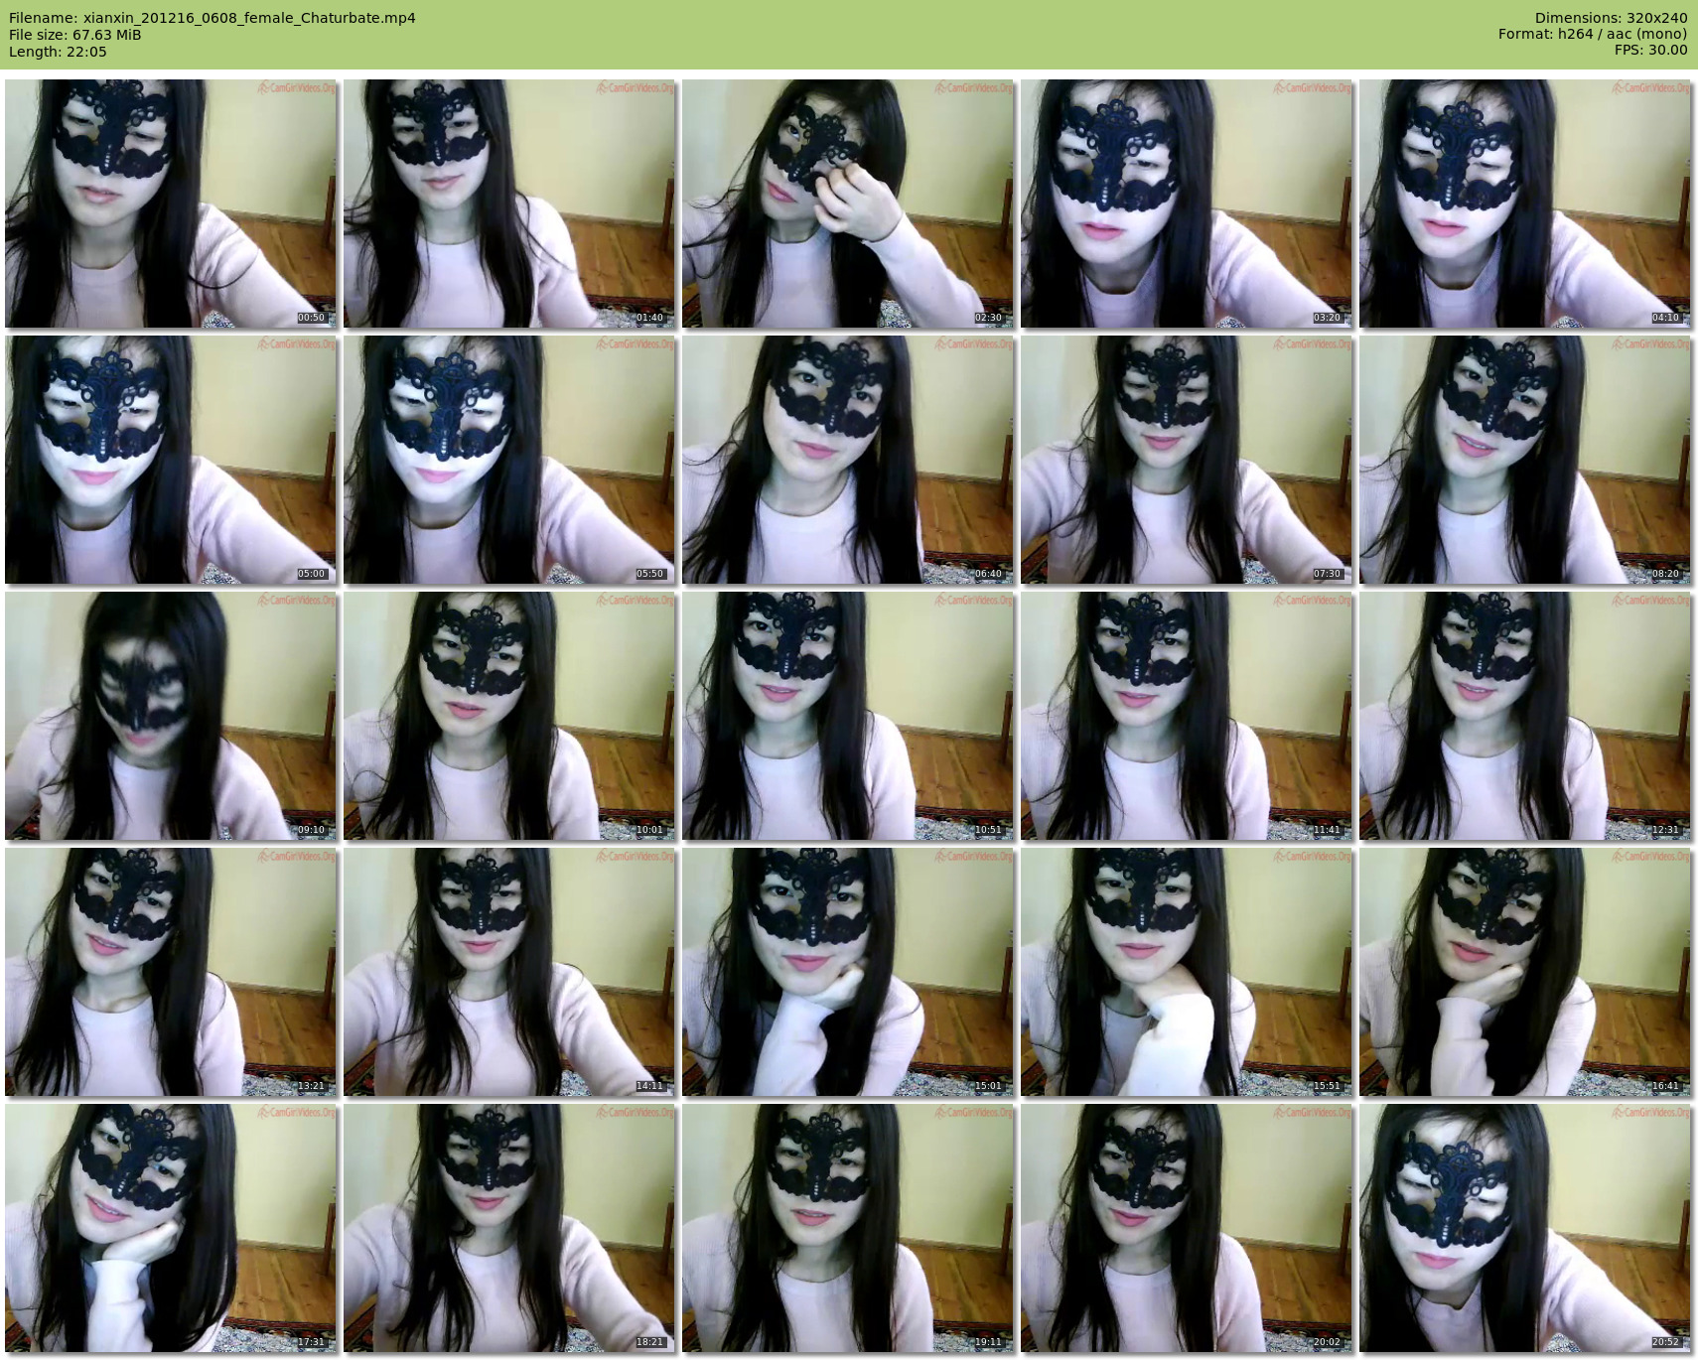
Task: Open the frame marked 08:20
Action: tap(1525, 460)
